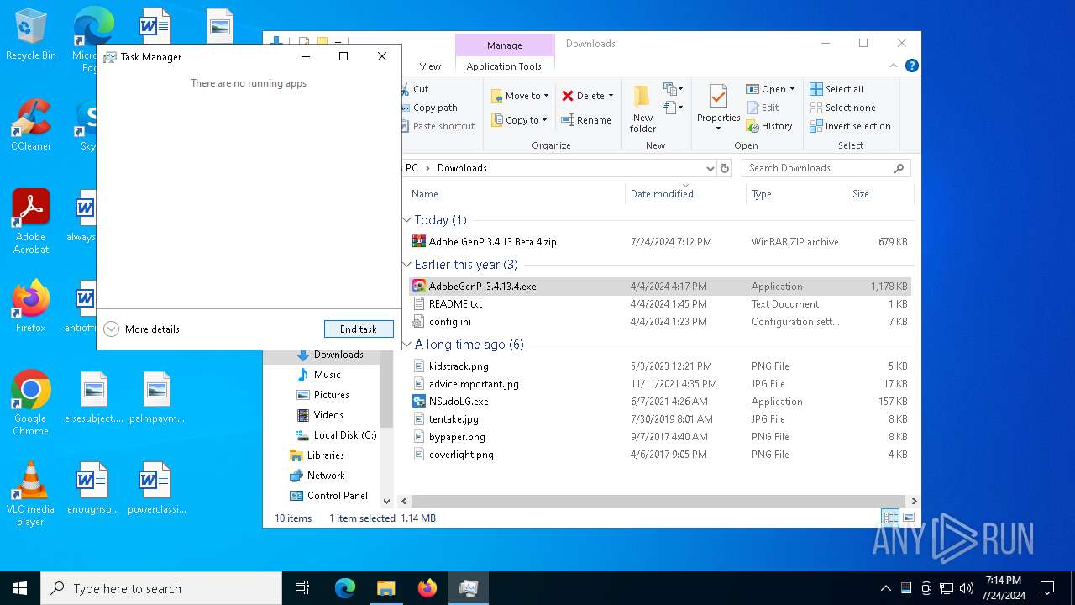Switch to the View ribbon tab
1075x605 pixels.
430,66
